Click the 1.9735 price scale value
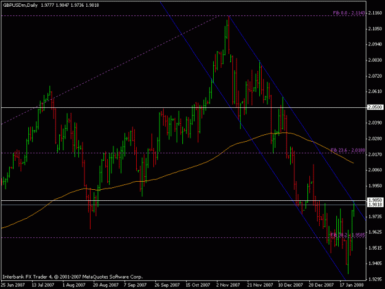Viewport: 385px width, 289px height. [375, 216]
